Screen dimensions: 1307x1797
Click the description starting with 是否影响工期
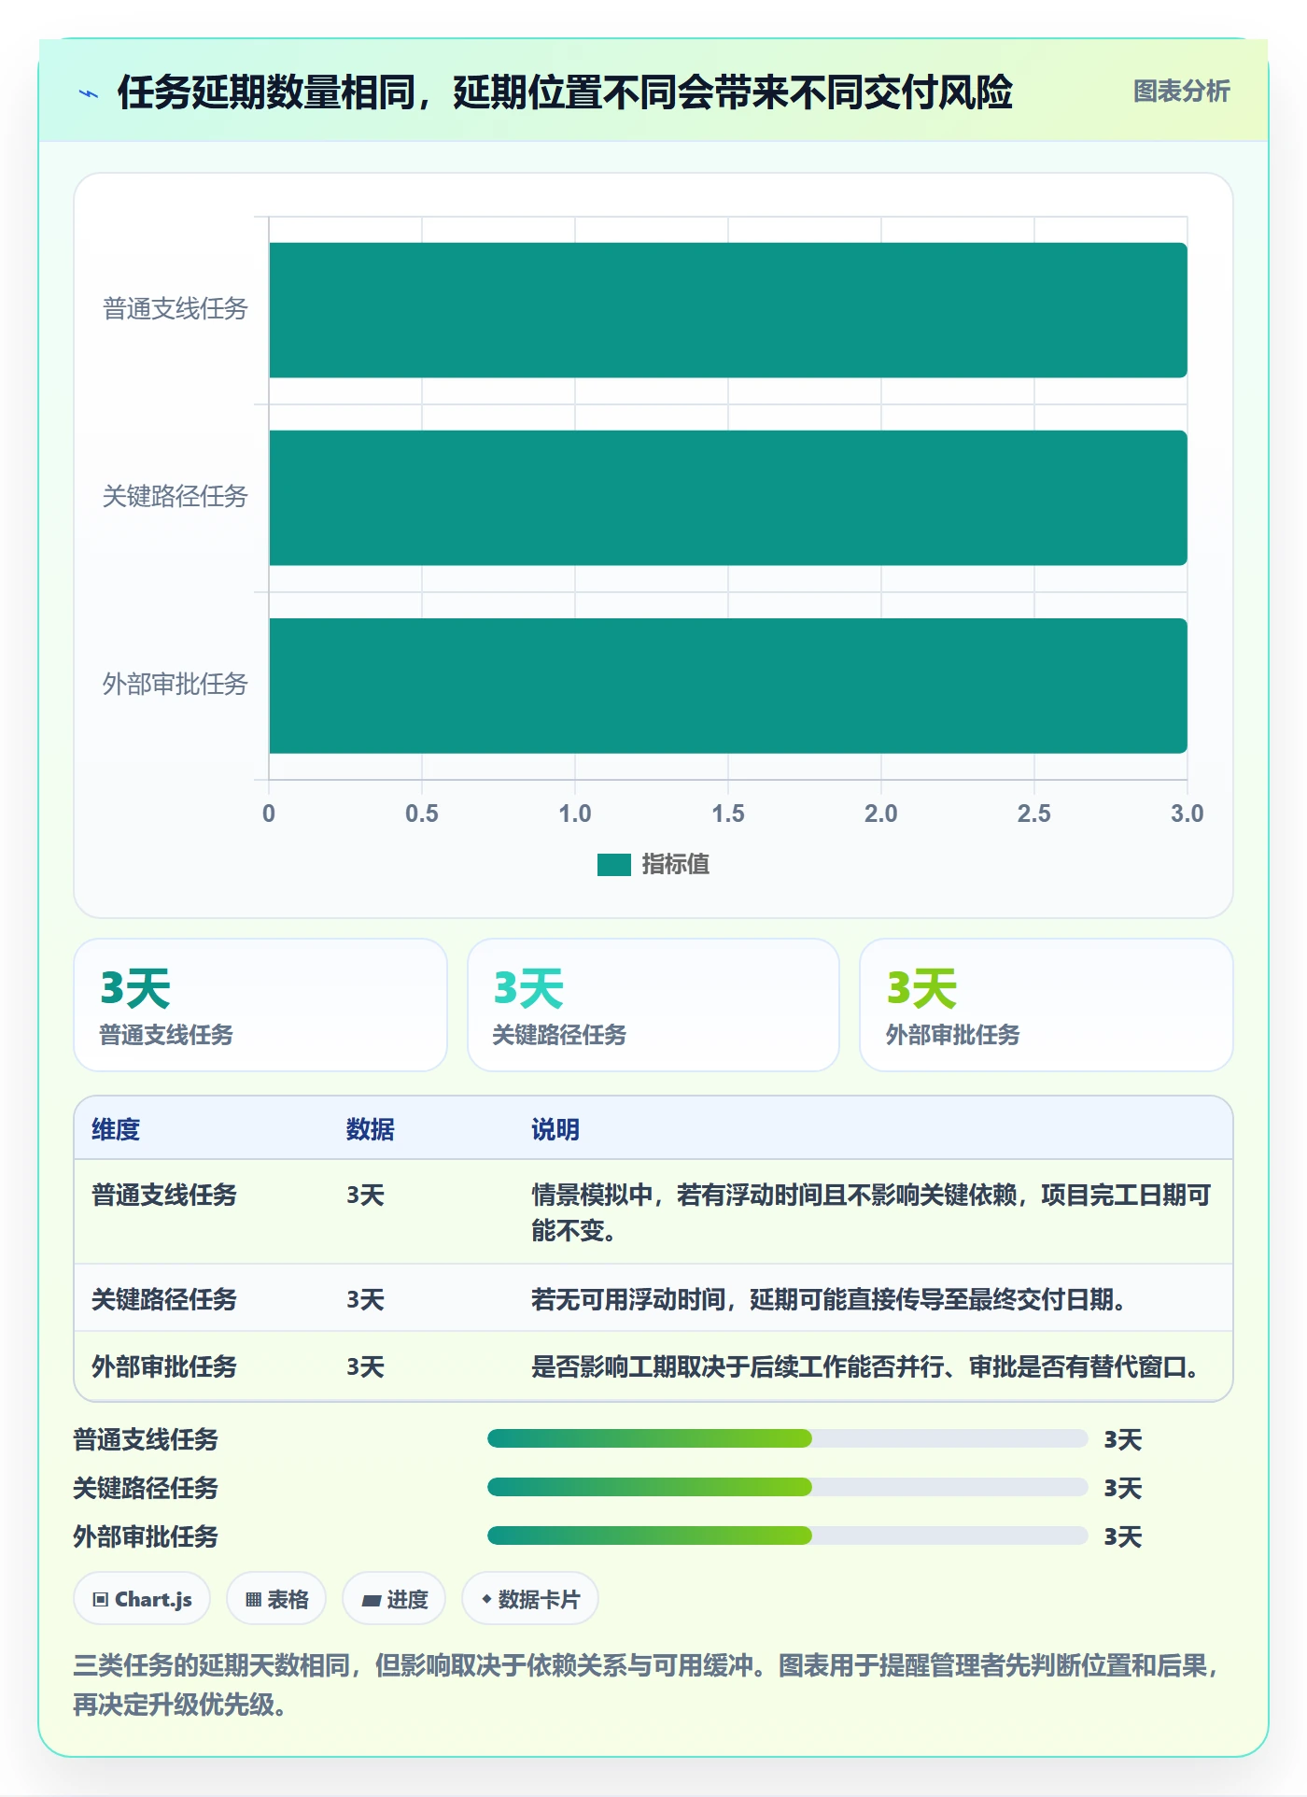point(865,1367)
